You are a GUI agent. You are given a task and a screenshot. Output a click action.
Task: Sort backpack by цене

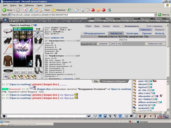click(113, 44)
